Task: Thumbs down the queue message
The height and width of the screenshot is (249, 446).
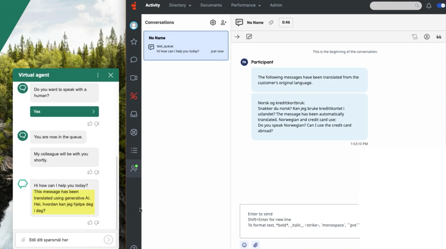Action: coord(97,172)
